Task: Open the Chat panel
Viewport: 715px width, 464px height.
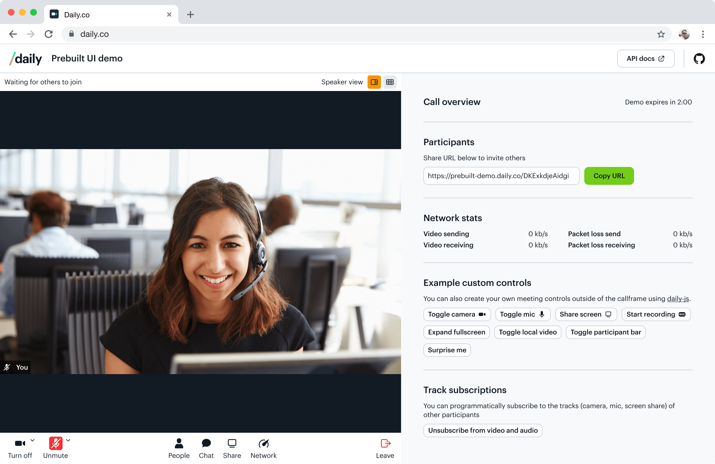Action: tap(206, 448)
